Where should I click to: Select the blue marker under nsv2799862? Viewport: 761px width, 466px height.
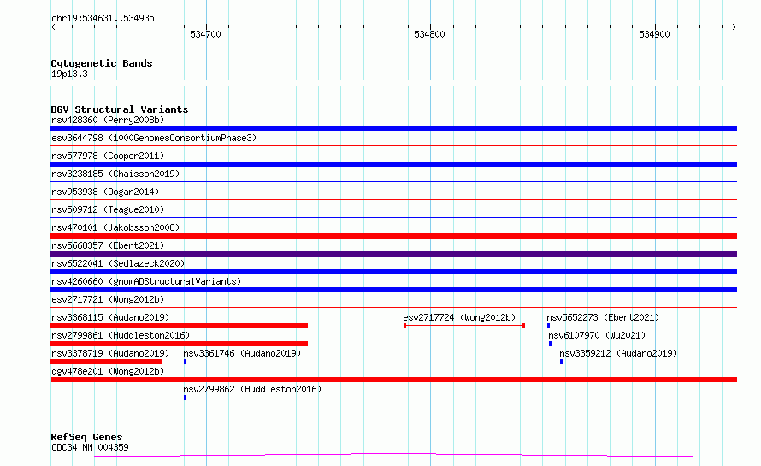(185, 398)
